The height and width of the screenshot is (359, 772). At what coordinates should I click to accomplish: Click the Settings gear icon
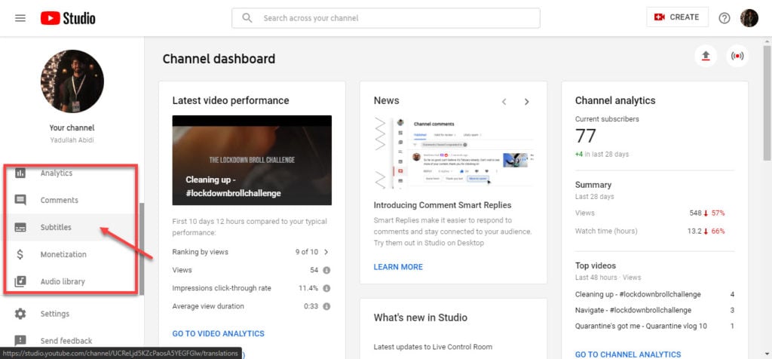pyautogui.click(x=20, y=314)
